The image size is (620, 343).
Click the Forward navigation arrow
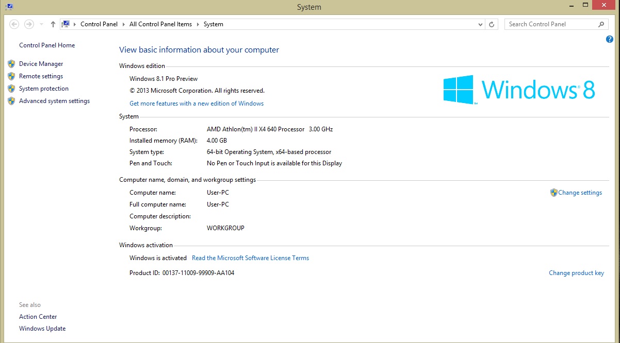[29, 24]
